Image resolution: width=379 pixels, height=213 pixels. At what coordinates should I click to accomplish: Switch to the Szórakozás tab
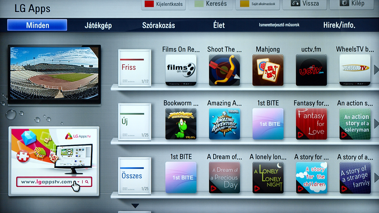159,26
